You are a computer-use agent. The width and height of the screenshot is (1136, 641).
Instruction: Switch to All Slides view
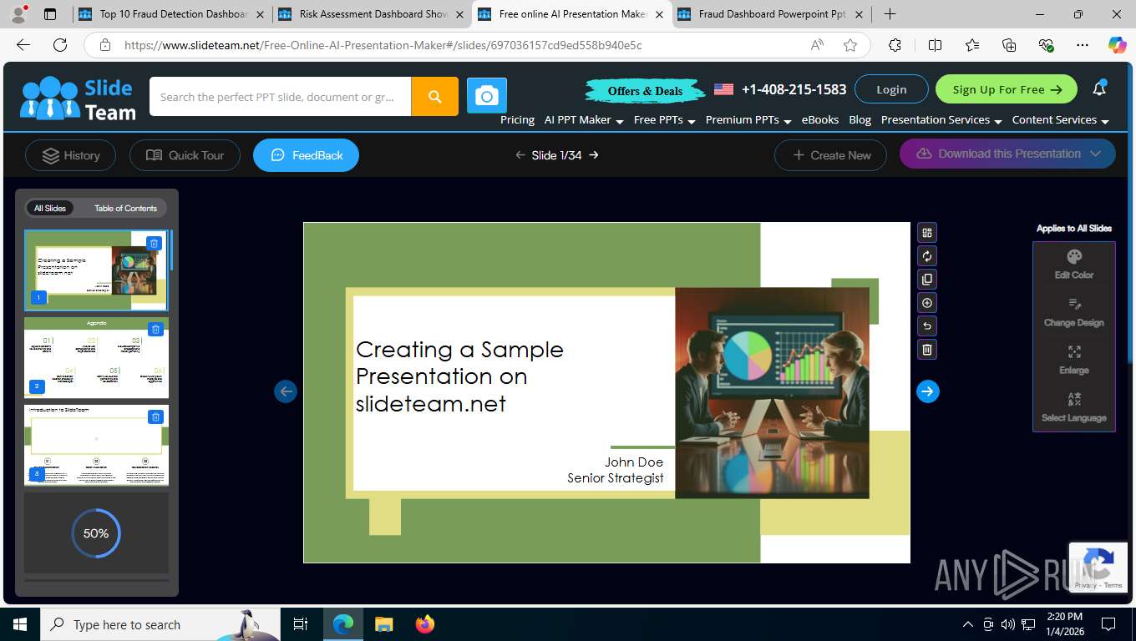coord(50,208)
